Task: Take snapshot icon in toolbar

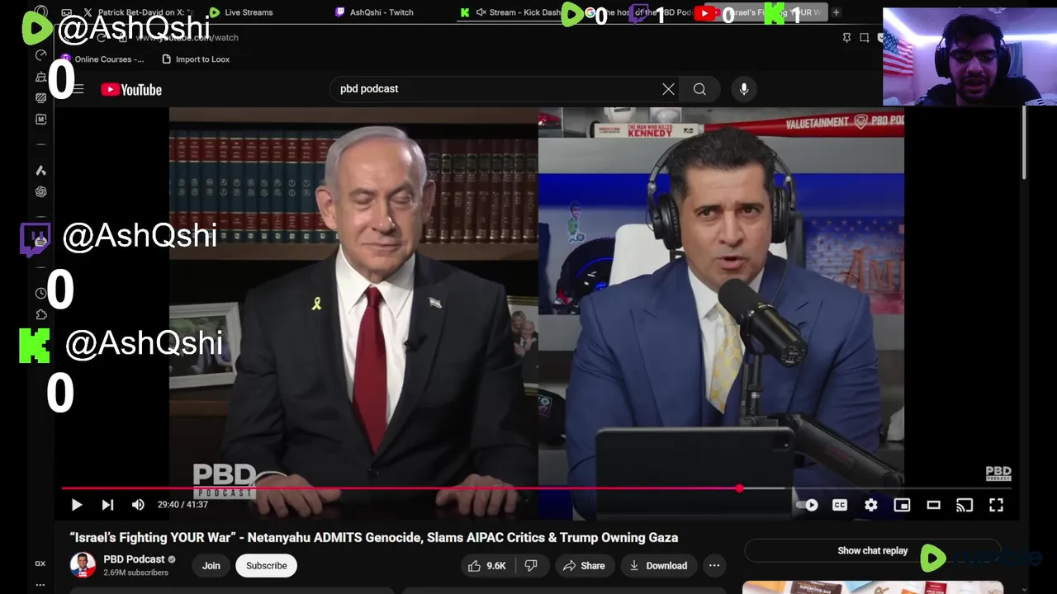Action: coord(865,37)
